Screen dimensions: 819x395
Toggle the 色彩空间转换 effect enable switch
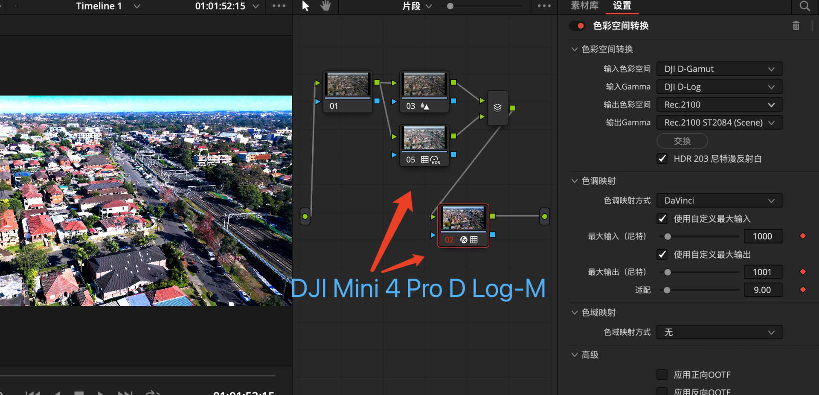[577, 26]
